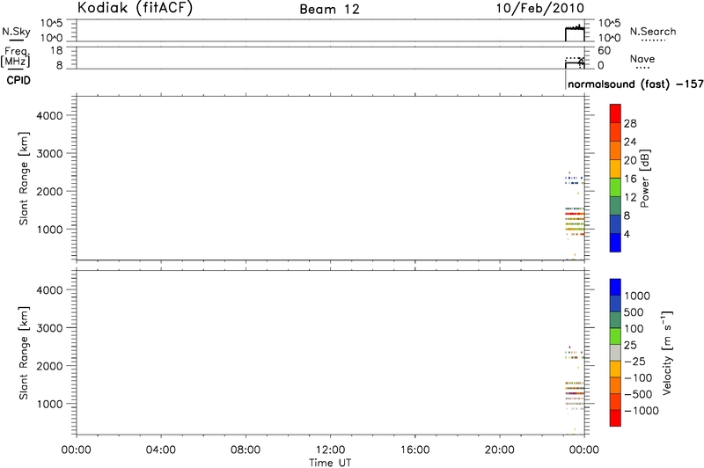This screenshot has height=468, width=704.
Task: Pick the red top segment of Power colorbar
Action: tap(616, 110)
